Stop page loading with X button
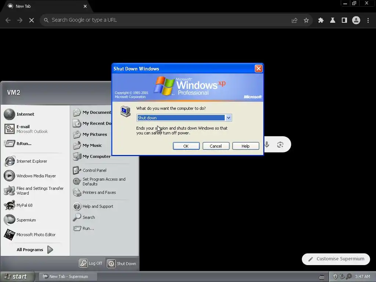The width and height of the screenshot is (376, 282). click(32, 20)
